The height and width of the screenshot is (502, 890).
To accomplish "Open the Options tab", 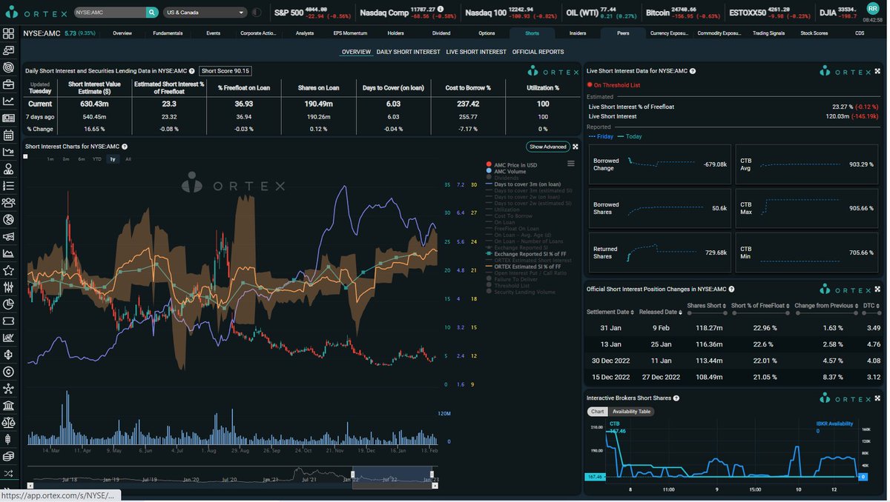I will click(487, 33).
